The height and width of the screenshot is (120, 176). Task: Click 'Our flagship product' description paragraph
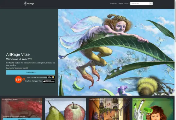point(31,64)
